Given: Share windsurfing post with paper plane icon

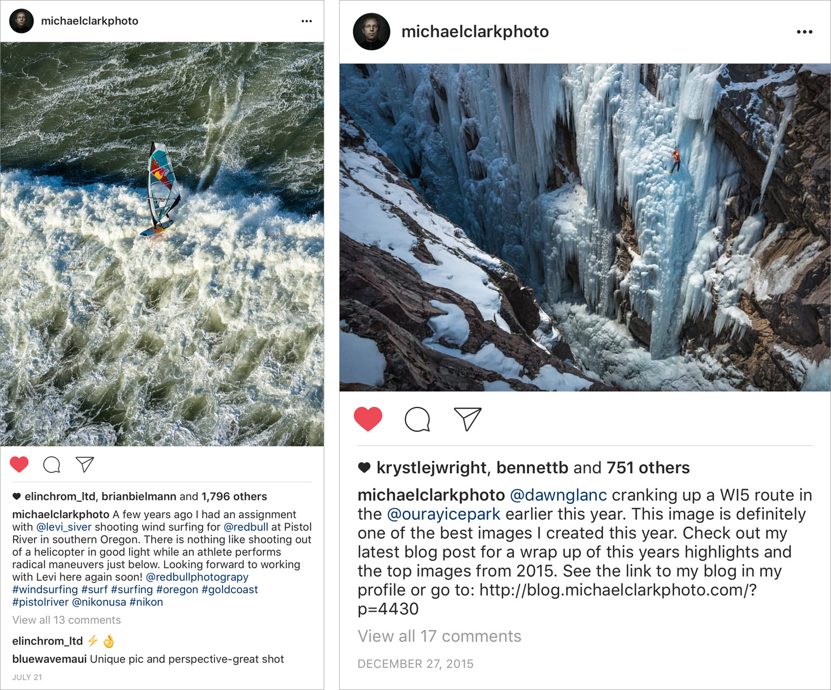Looking at the screenshot, I should 85,465.
